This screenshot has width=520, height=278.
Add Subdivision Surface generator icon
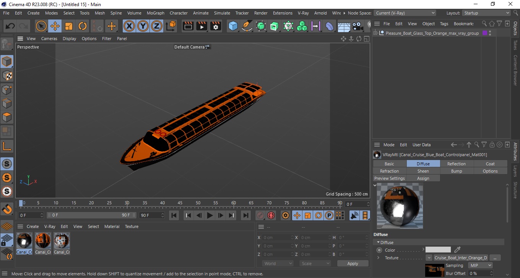click(x=261, y=26)
